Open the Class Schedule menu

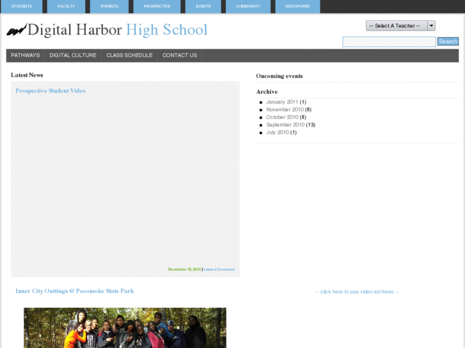click(129, 56)
